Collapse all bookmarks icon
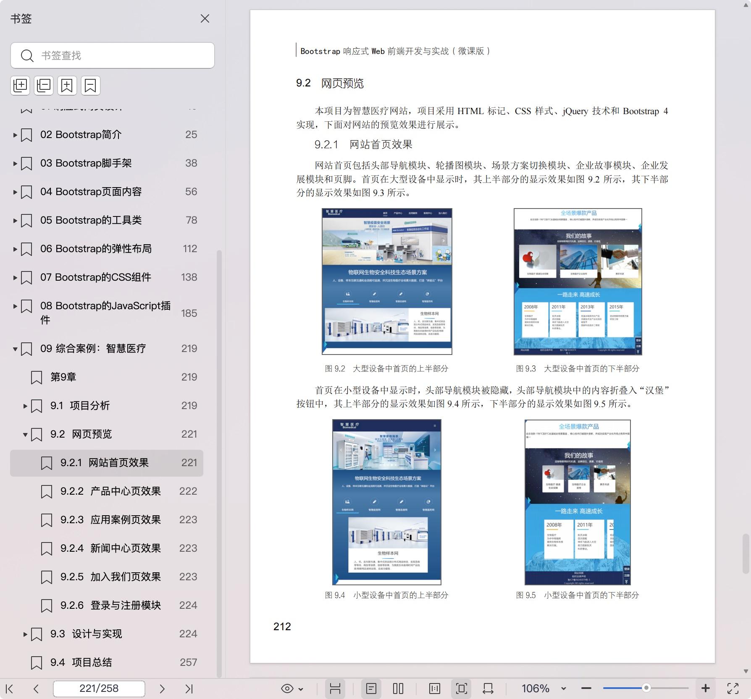The height and width of the screenshot is (699, 751). click(44, 86)
